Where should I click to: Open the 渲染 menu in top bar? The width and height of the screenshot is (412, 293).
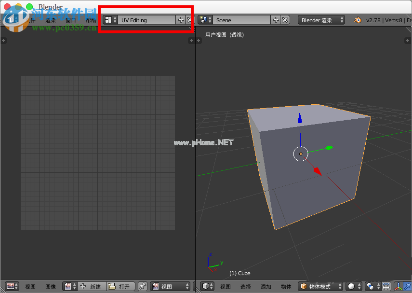(x=51, y=20)
